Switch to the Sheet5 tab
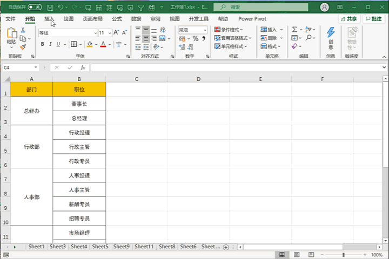 100,247
